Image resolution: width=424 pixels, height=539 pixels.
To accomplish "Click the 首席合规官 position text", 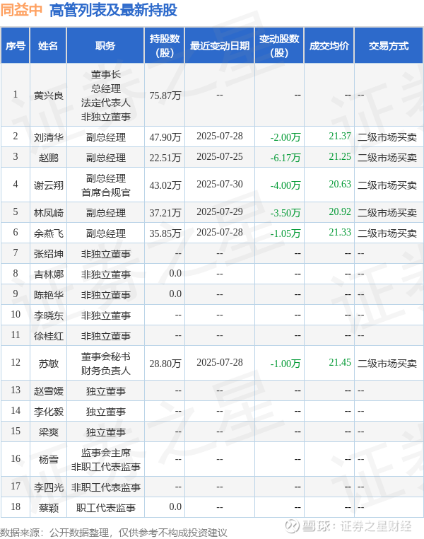I will pos(106,192).
